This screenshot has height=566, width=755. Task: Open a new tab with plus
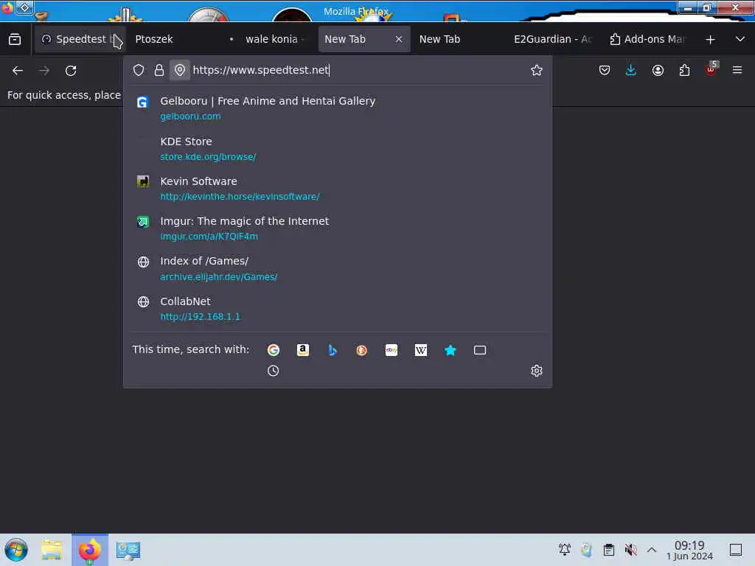(710, 40)
